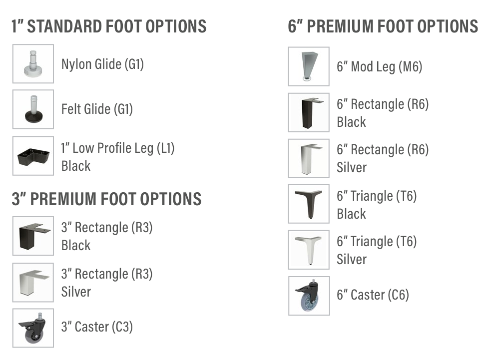The width and height of the screenshot is (497, 358).
Task: Choose the 6" Caster wheel image
Action: pos(309,296)
